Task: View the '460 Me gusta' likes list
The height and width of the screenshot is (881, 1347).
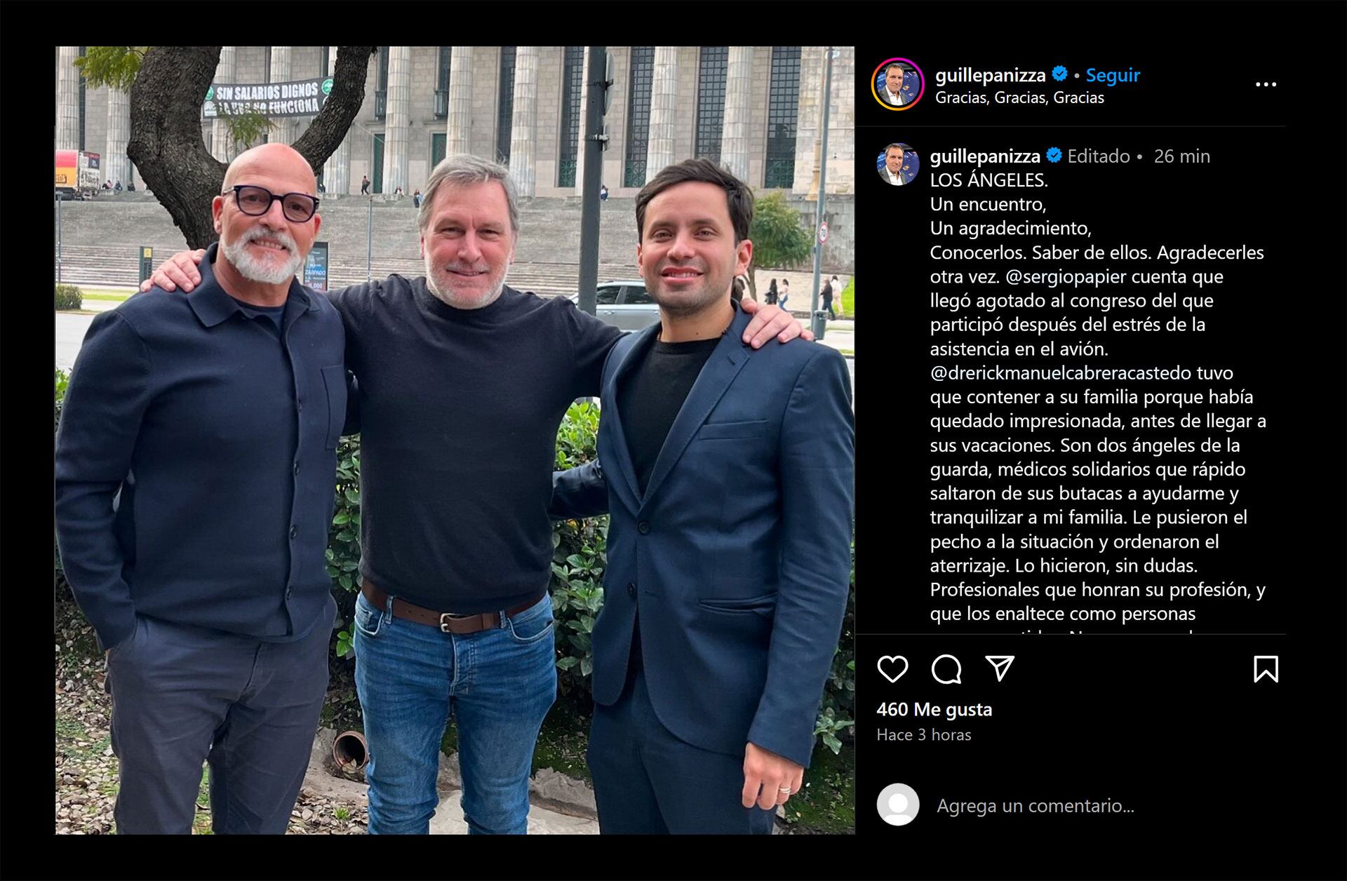Action: tap(934, 709)
